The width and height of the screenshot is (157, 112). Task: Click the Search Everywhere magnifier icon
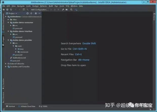tap(71, 10)
